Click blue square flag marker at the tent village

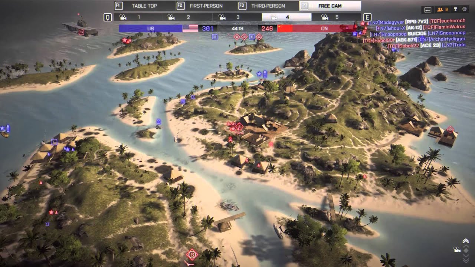point(54,142)
